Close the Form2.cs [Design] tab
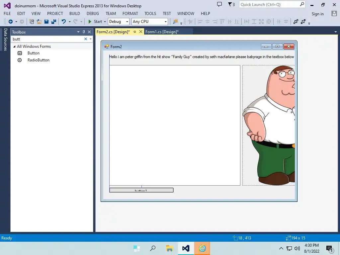 140,32
